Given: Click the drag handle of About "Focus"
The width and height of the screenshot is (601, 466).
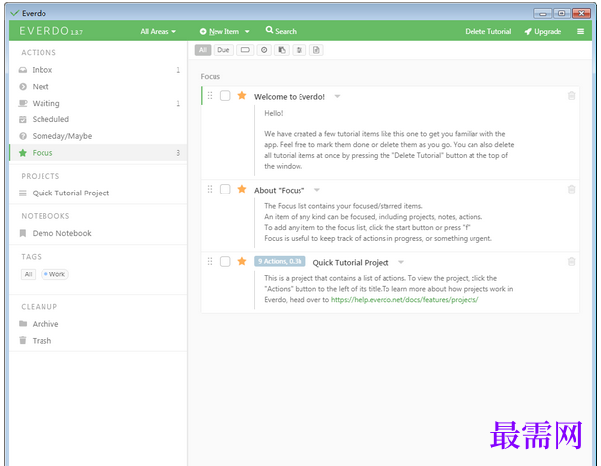Looking at the screenshot, I should pyautogui.click(x=210, y=189).
